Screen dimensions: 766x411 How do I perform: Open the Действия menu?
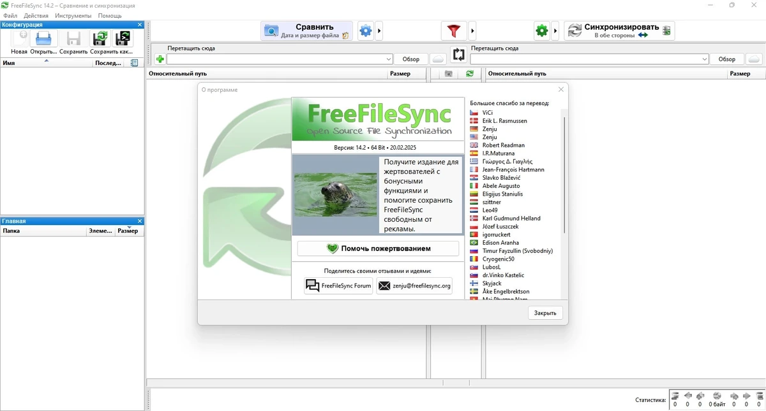click(x=36, y=15)
